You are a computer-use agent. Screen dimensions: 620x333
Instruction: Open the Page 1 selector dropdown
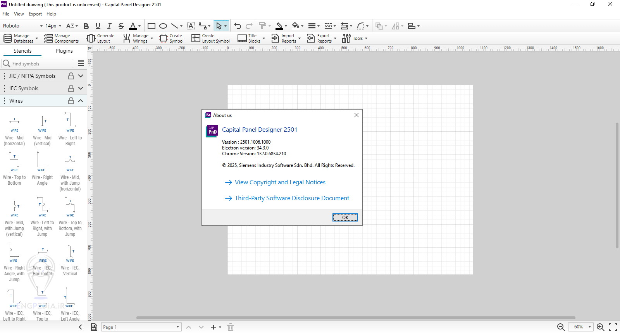coord(141,327)
